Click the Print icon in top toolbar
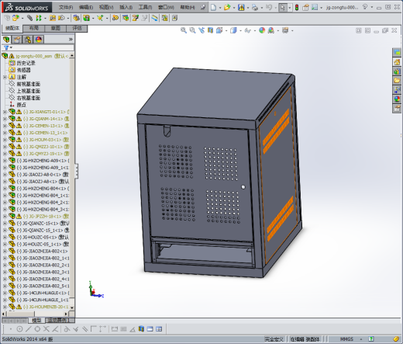The image size is (403, 344). click(x=255, y=8)
